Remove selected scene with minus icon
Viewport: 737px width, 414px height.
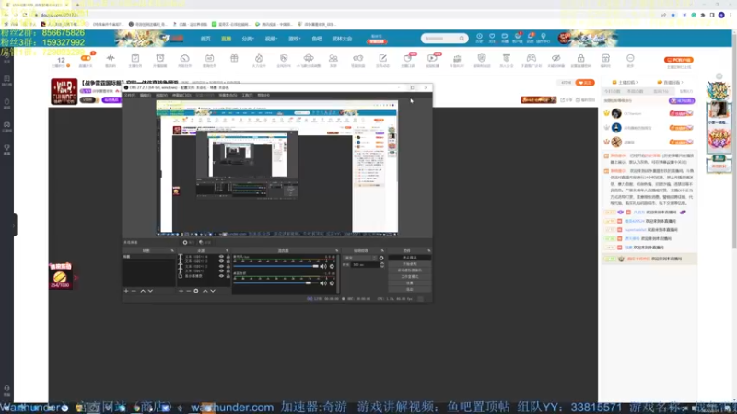134,291
